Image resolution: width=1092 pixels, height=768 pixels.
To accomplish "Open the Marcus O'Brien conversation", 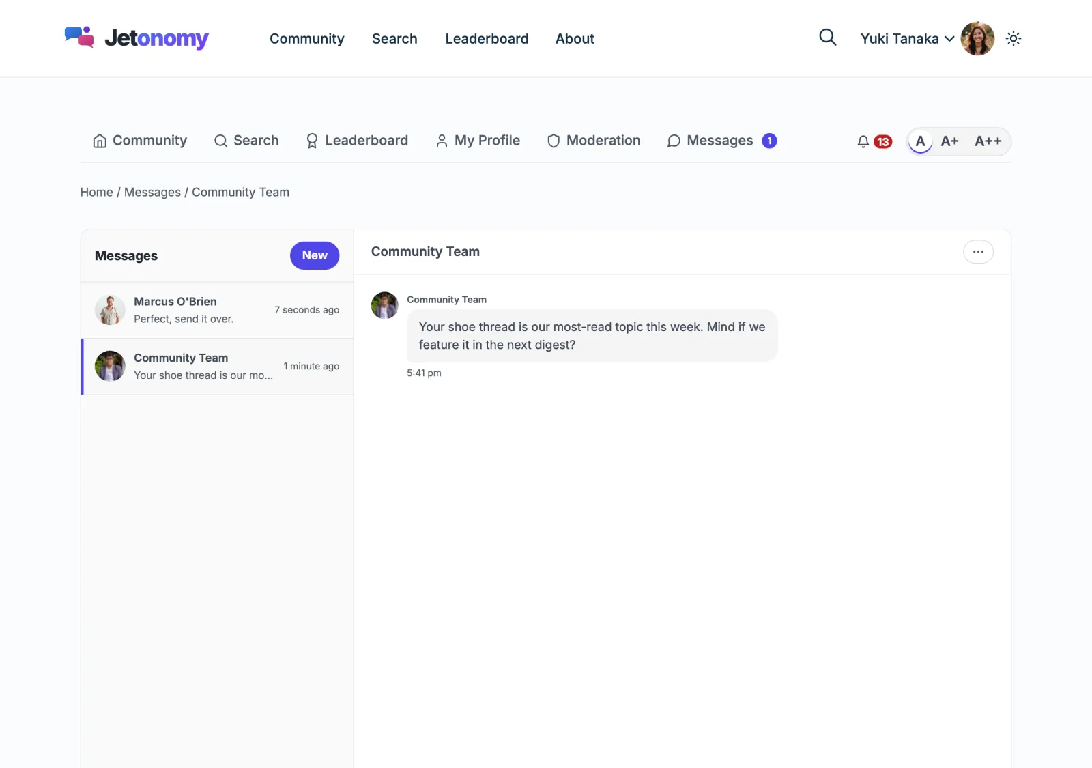I will click(x=217, y=310).
